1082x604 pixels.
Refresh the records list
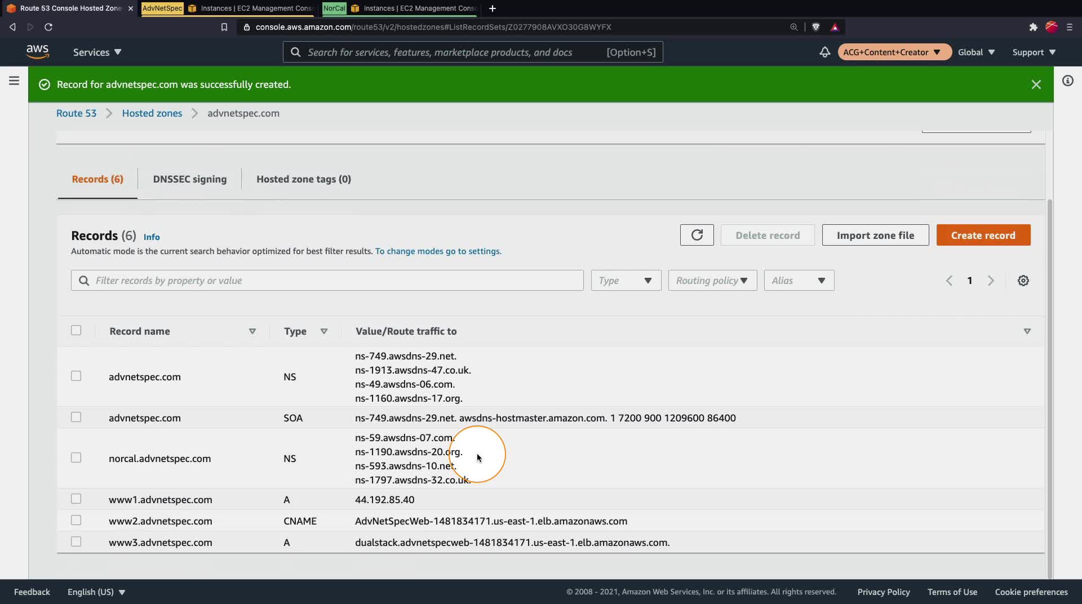[x=697, y=235]
